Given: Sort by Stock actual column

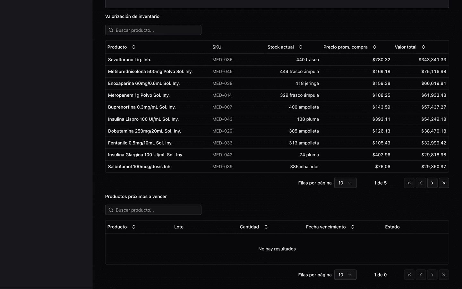Looking at the screenshot, I should click(285, 47).
